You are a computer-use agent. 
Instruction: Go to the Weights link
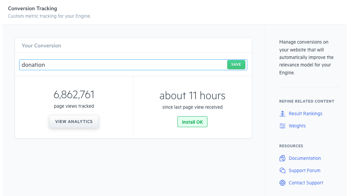[x=297, y=126]
